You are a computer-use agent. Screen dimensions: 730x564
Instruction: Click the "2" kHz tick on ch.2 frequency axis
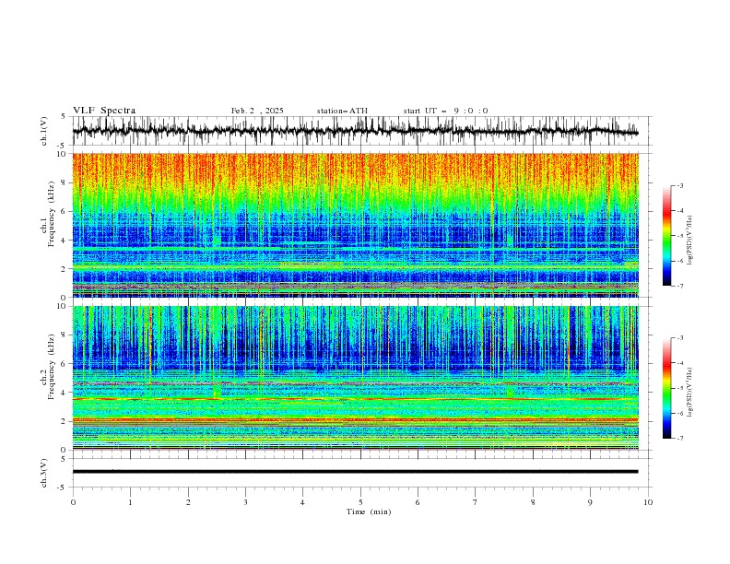[65, 421]
